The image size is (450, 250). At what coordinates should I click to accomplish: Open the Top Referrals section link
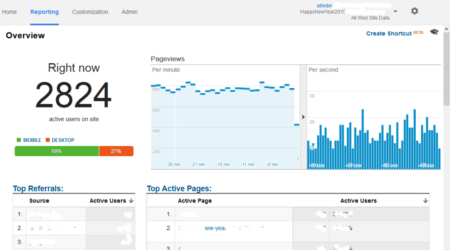pyautogui.click(x=38, y=189)
